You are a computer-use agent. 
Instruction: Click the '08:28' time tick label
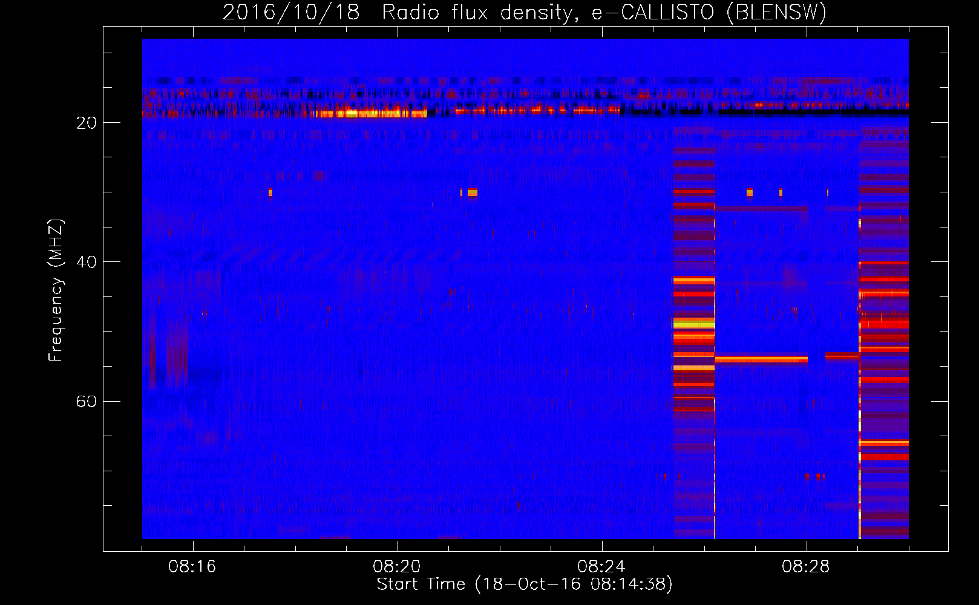(x=806, y=567)
